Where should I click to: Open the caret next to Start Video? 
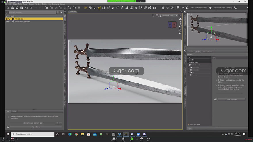17,139
